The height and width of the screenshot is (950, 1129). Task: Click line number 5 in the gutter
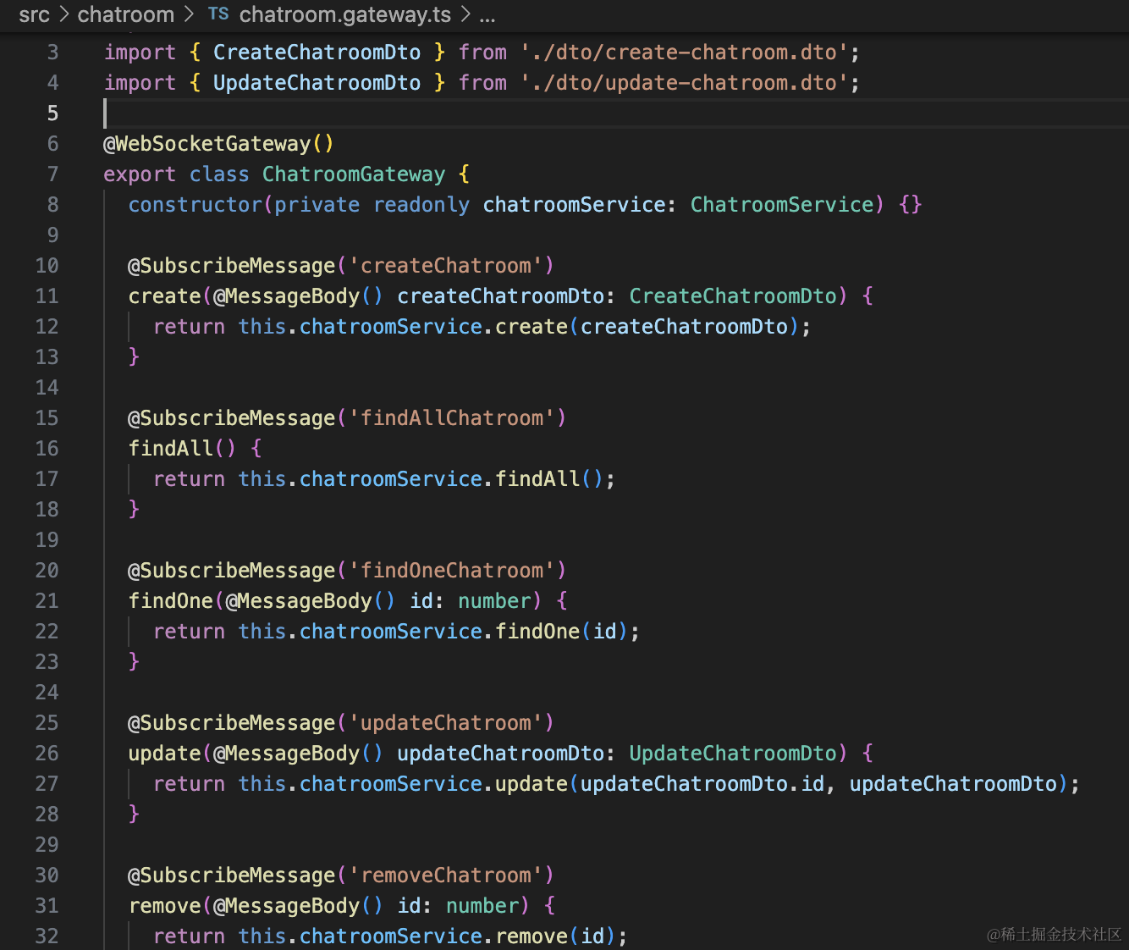tap(52, 113)
